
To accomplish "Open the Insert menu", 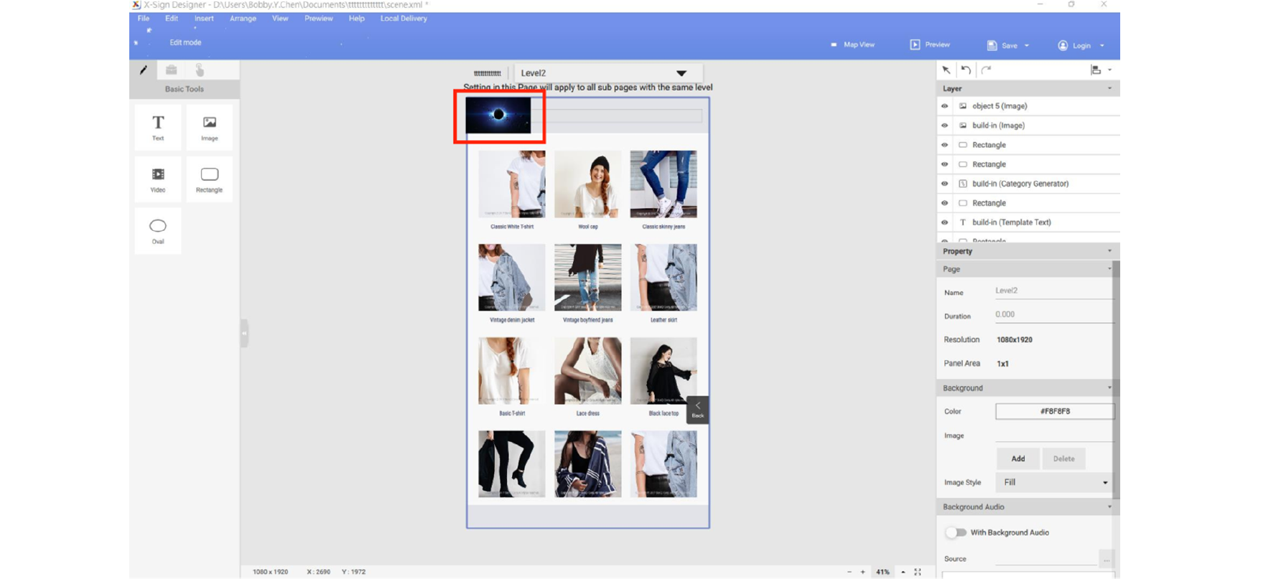I will 204,19.
